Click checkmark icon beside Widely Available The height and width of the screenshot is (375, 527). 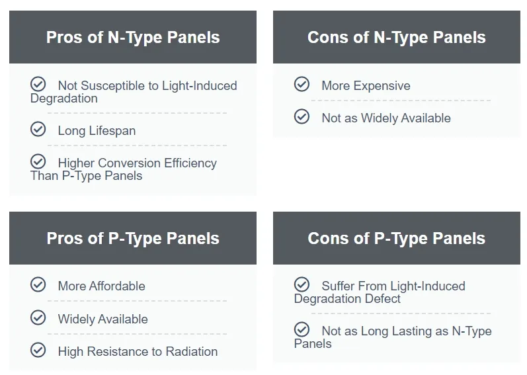click(38, 318)
